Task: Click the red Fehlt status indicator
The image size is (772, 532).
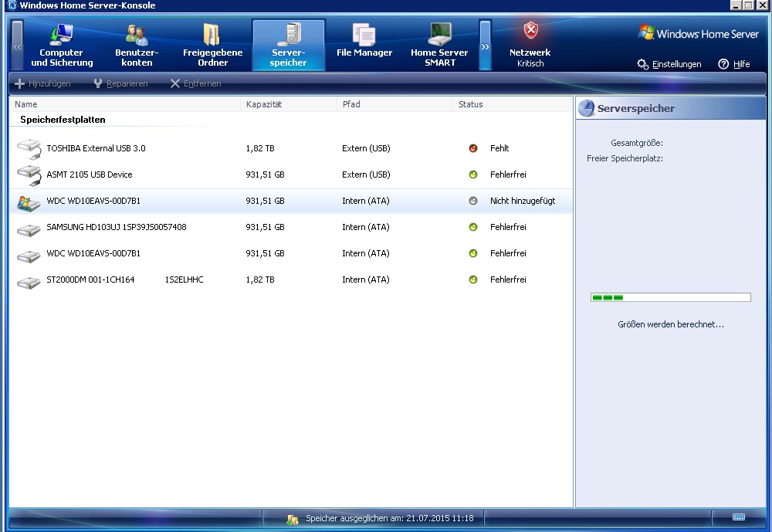Action: tap(473, 148)
